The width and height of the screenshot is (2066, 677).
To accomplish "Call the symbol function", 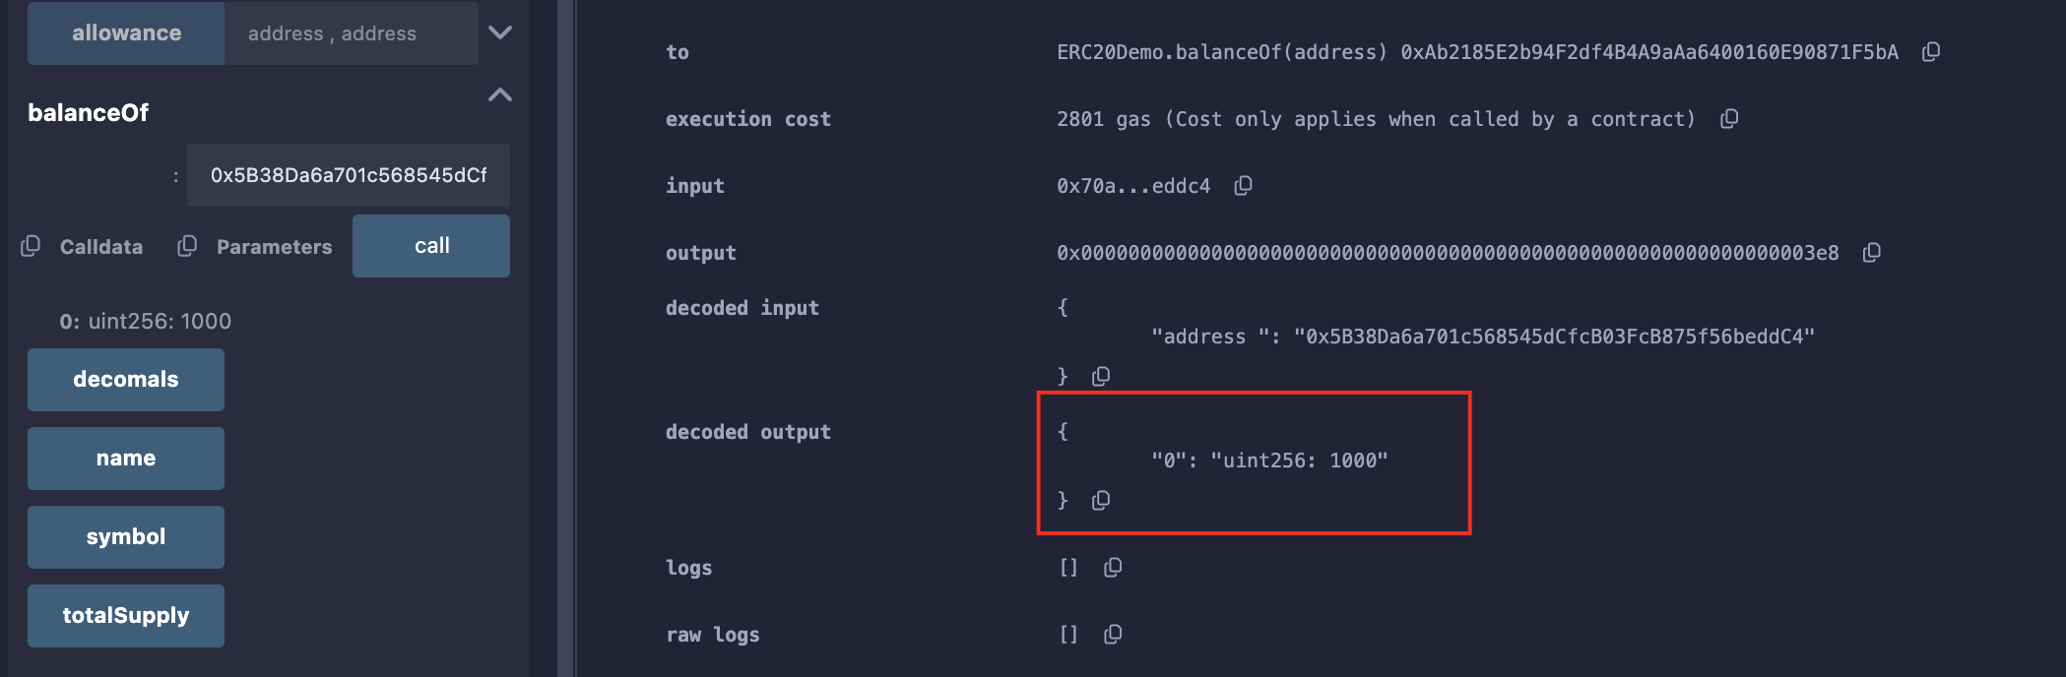I will click(126, 537).
